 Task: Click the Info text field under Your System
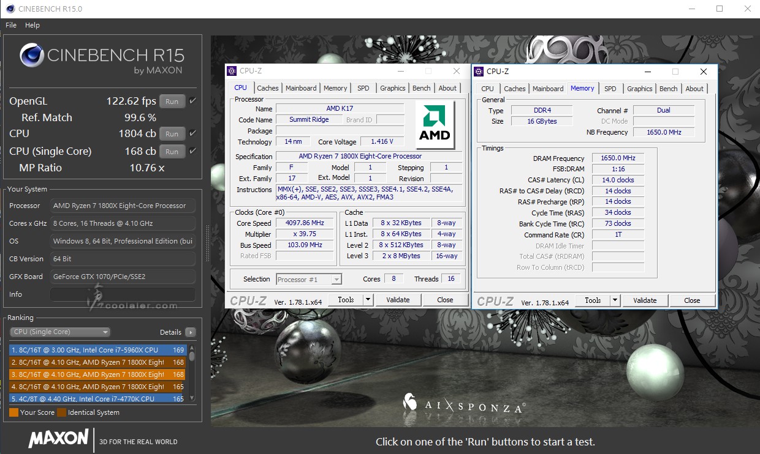pyautogui.click(x=123, y=294)
